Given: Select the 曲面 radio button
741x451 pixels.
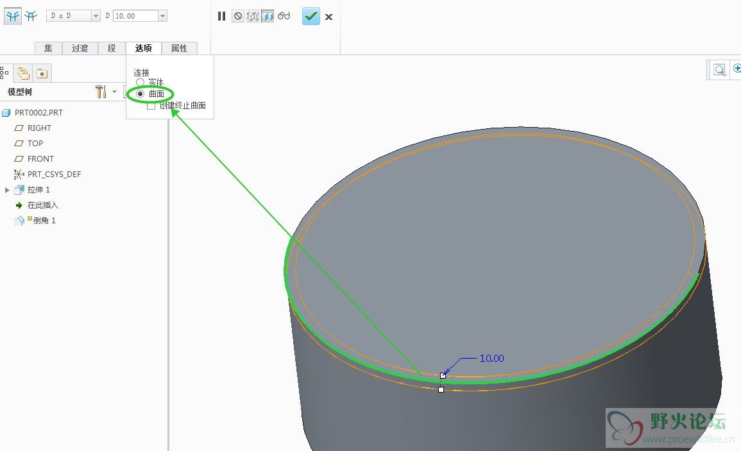Looking at the screenshot, I should [x=140, y=94].
